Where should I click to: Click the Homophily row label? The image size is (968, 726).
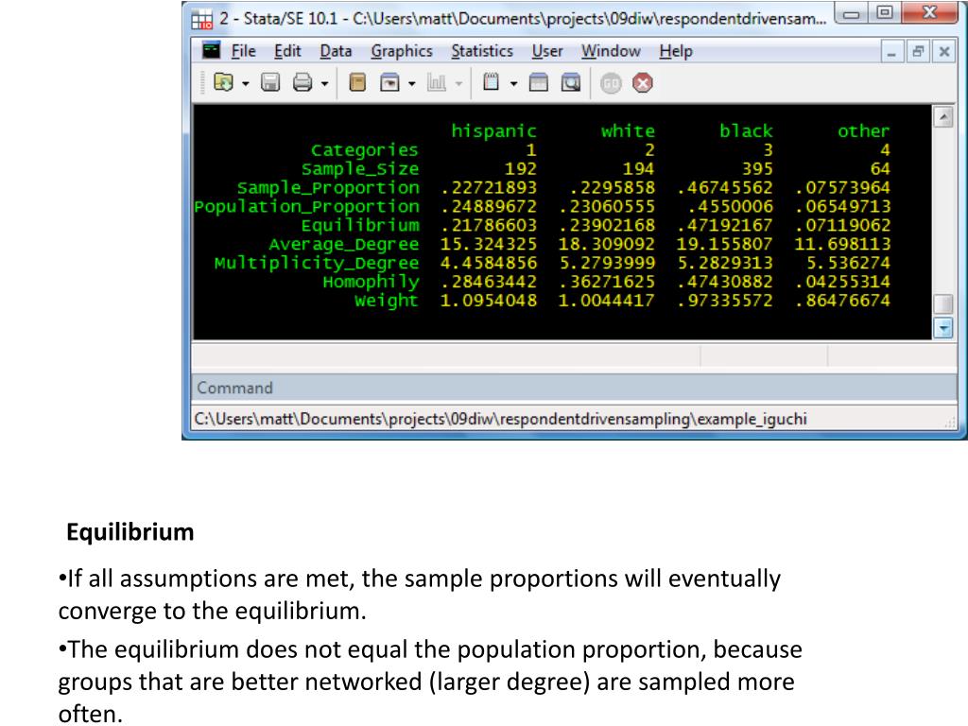coord(371,282)
